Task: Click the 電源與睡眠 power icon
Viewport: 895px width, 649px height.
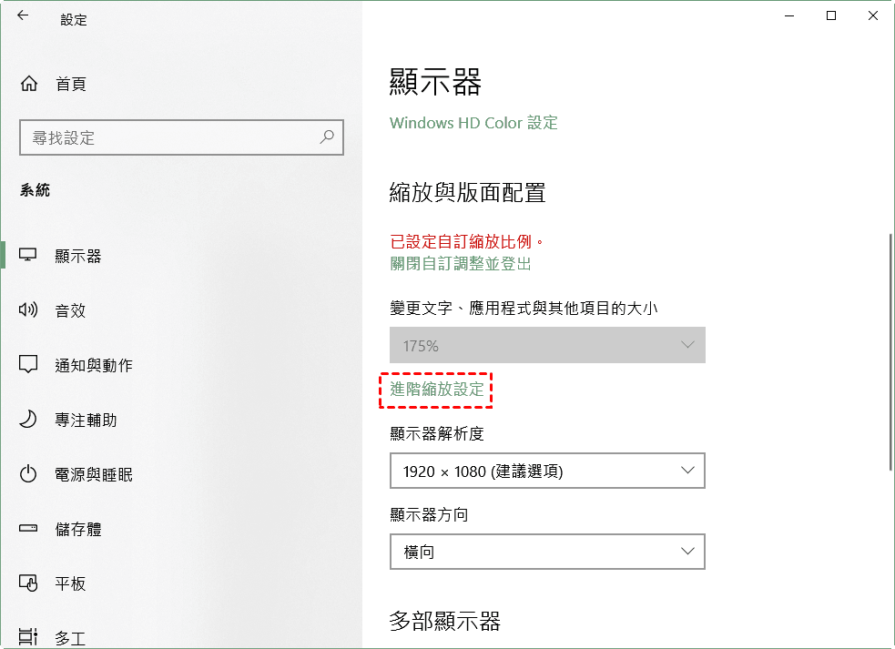Action: coord(28,474)
